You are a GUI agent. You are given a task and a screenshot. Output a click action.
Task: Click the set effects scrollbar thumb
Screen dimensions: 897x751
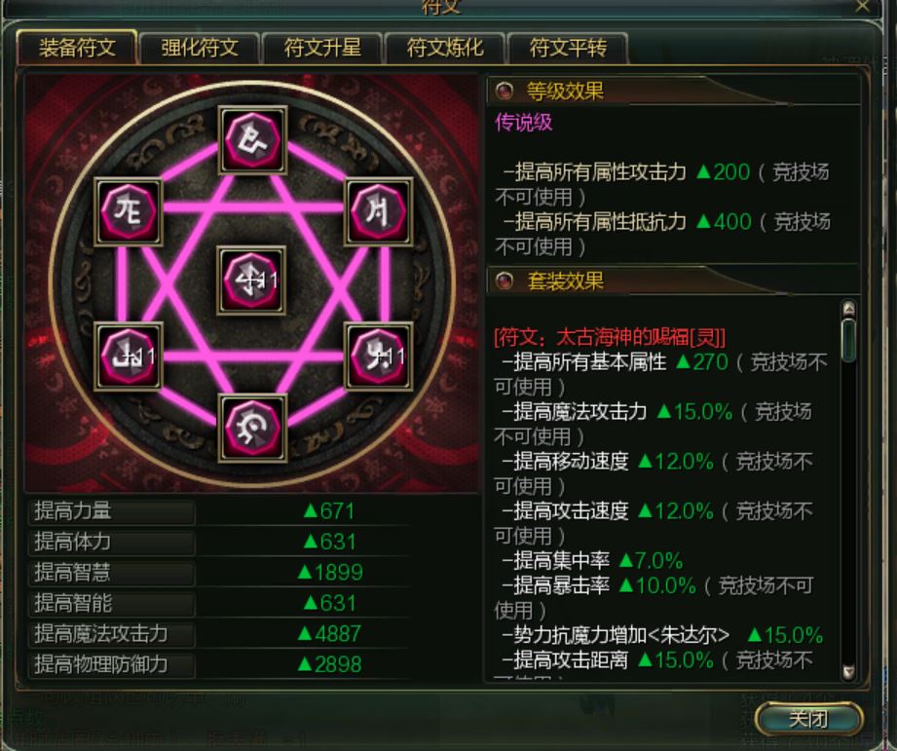tap(849, 340)
